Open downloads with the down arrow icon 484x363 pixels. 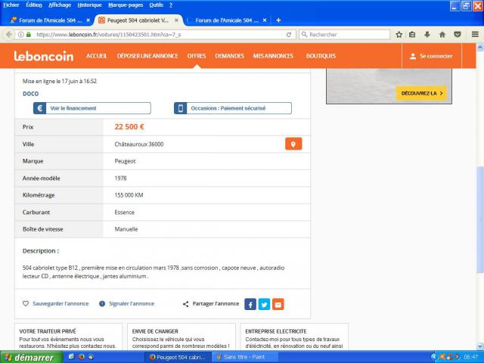pos(427,35)
